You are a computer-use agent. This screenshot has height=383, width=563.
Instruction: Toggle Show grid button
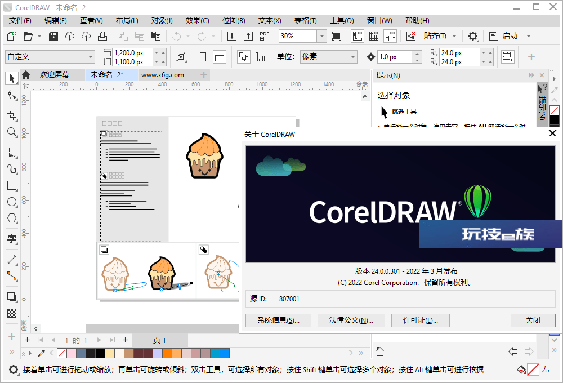pyautogui.click(x=374, y=36)
